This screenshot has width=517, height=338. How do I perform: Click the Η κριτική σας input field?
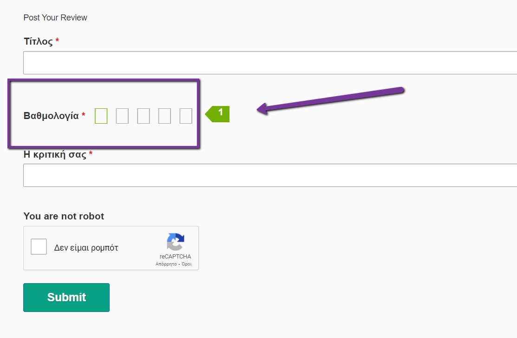click(x=269, y=175)
